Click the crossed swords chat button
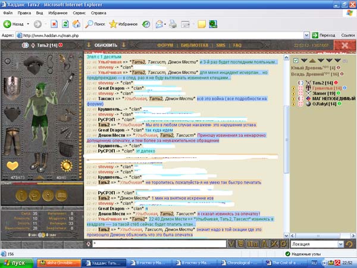 pos(274,244)
